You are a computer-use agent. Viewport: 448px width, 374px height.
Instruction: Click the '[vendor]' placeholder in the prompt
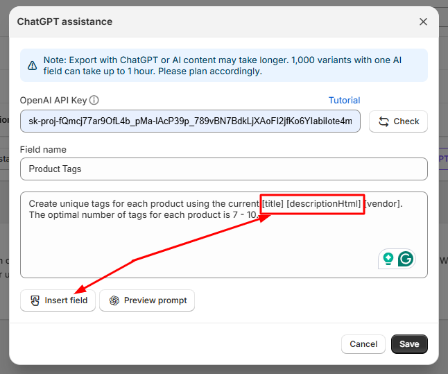[x=383, y=203]
